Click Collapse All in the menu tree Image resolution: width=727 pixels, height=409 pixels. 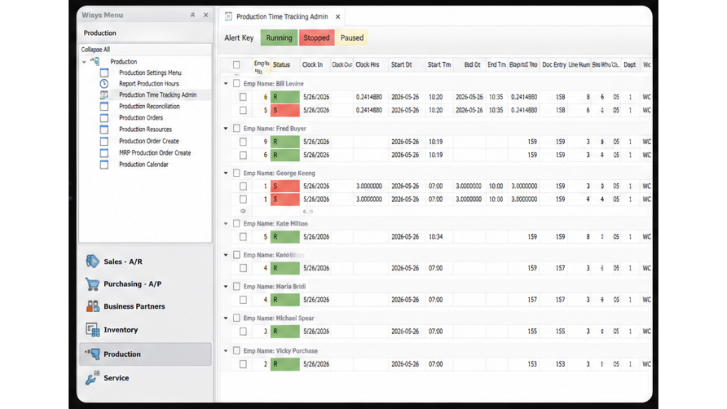[x=95, y=50]
